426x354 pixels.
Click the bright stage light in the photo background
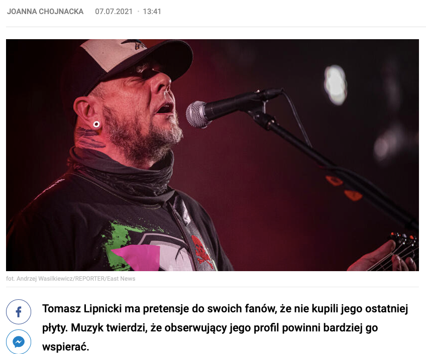[336, 85]
